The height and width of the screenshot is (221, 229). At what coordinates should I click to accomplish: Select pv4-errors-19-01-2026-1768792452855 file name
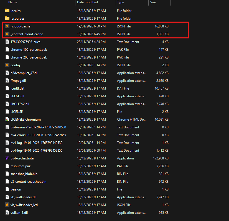click(x=38, y=135)
